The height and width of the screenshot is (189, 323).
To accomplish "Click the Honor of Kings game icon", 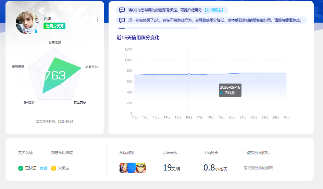I will (x=123, y=168).
